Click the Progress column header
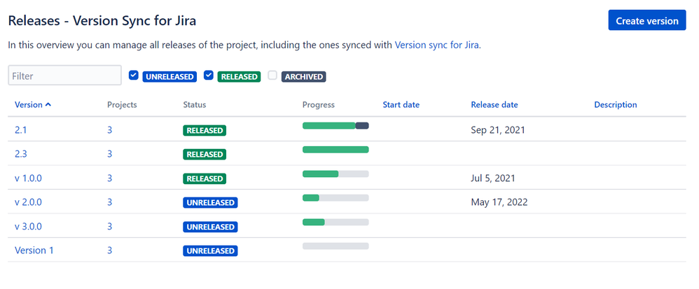Viewport: 699px width, 289px height. [318, 105]
